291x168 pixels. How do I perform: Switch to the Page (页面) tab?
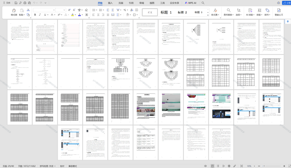(x=121, y=3)
